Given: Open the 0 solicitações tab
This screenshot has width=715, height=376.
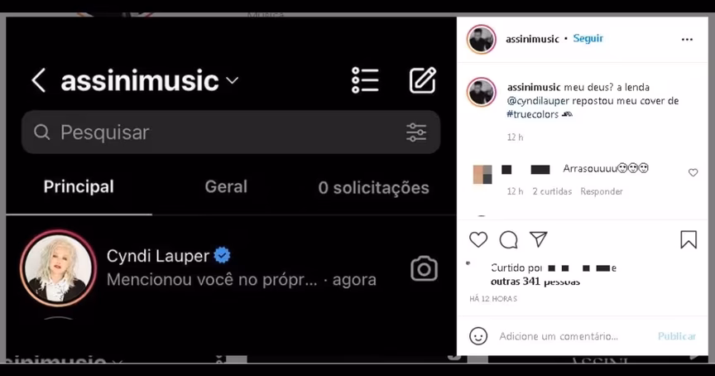Looking at the screenshot, I should point(373,187).
